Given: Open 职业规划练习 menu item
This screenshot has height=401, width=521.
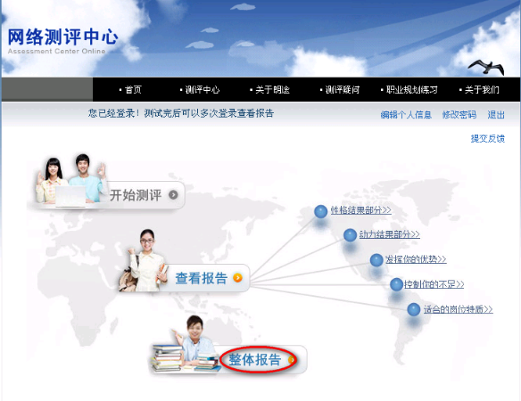Looking at the screenshot, I should click(409, 90).
